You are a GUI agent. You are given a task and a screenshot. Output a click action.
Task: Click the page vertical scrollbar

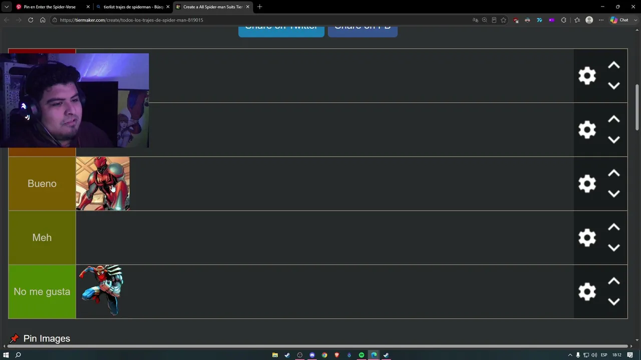click(637, 107)
